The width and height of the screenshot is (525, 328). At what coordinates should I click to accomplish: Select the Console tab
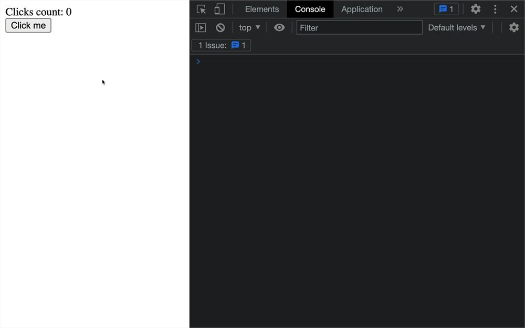coord(310,9)
